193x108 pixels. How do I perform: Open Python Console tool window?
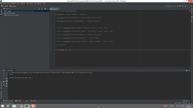(8, 101)
